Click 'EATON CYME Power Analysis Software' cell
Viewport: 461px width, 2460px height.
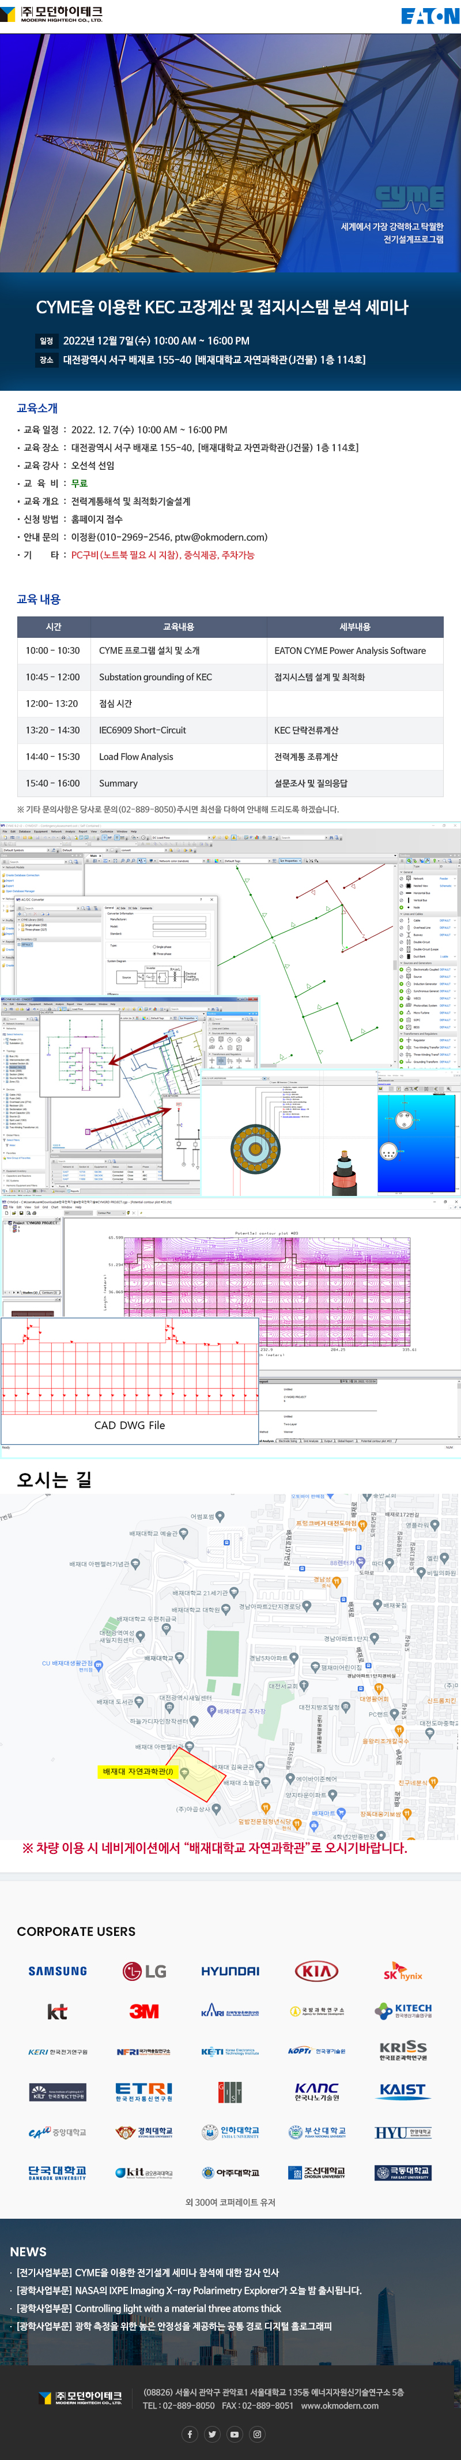click(356, 650)
